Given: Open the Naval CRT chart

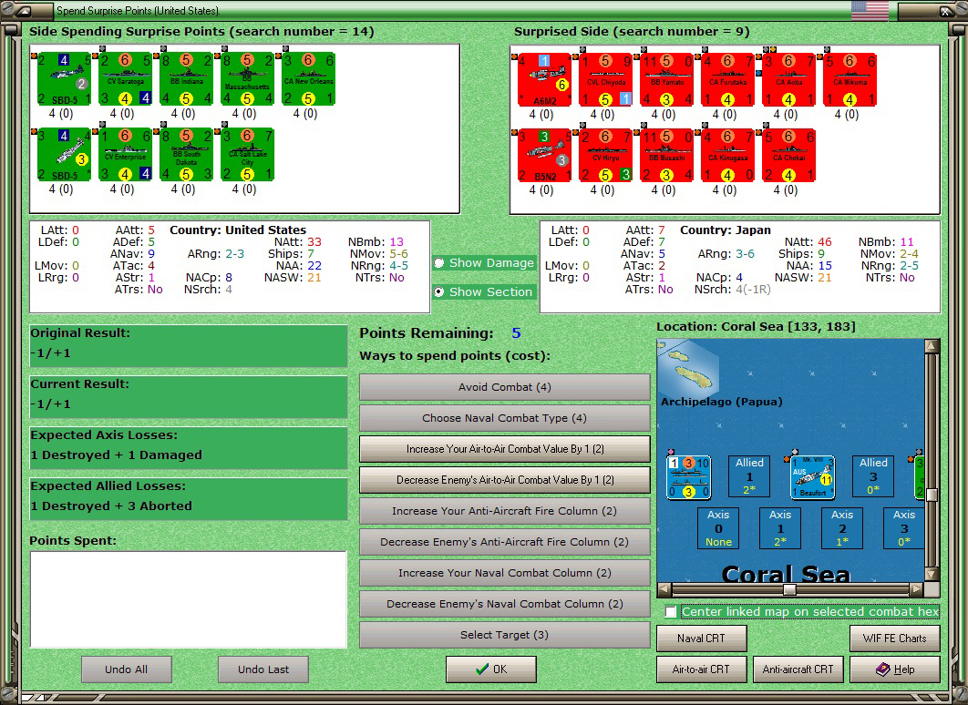Looking at the screenshot, I should click(x=701, y=639).
